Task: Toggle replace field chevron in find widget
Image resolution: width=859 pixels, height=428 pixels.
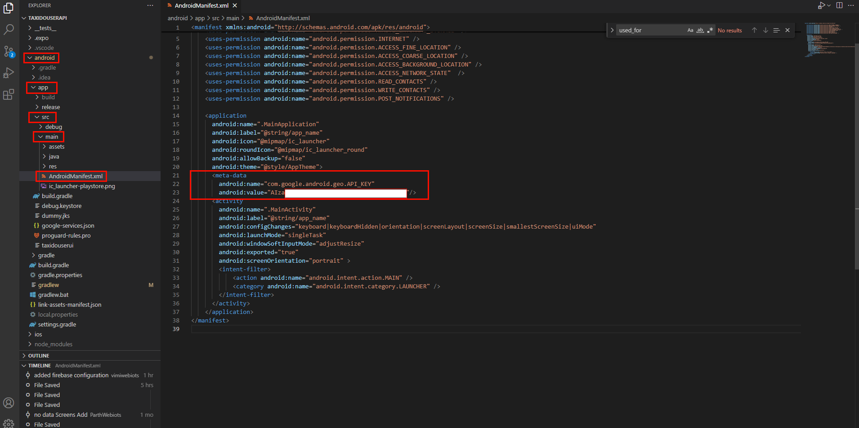Action: pyautogui.click(x=612, y=30)
